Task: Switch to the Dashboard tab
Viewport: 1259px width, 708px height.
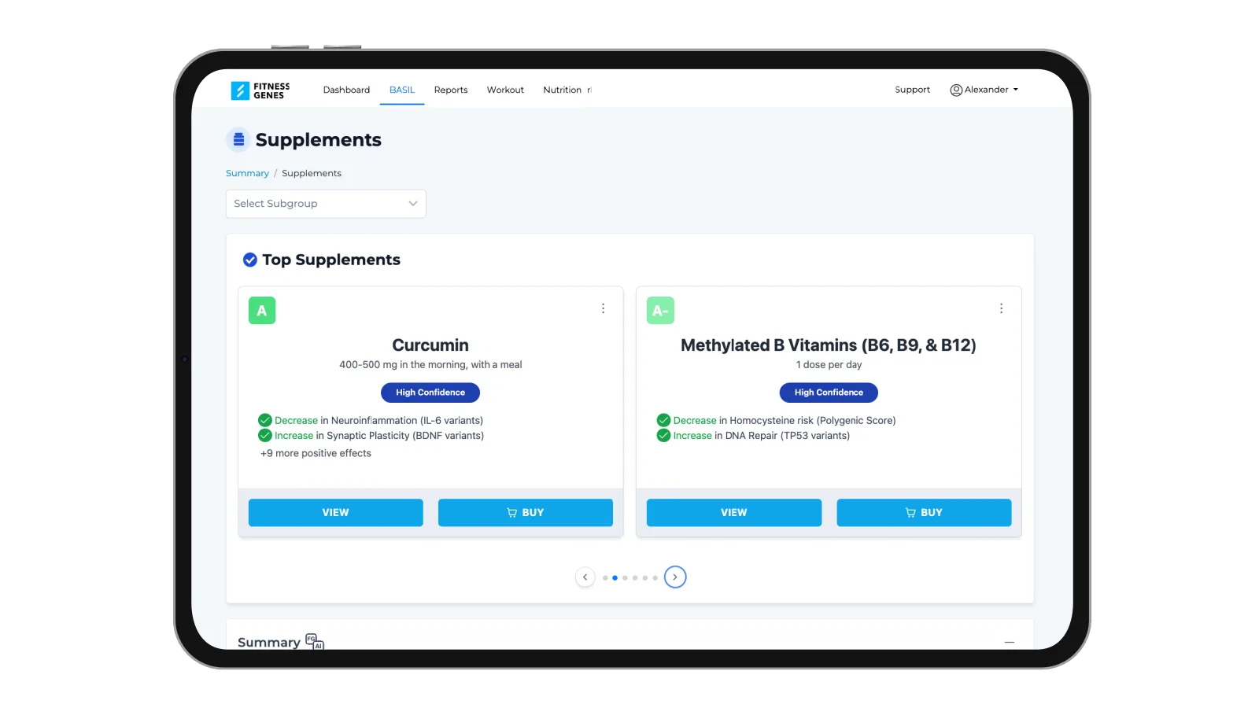Action: coord(346,90)
